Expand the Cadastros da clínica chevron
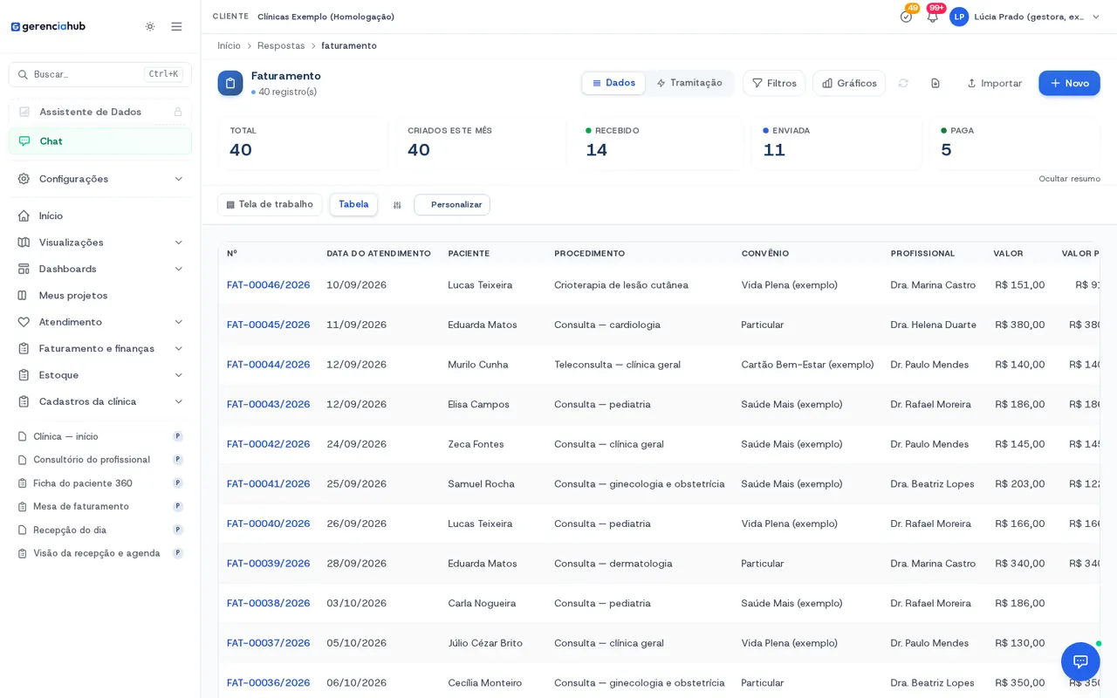 tap(179, 401)
